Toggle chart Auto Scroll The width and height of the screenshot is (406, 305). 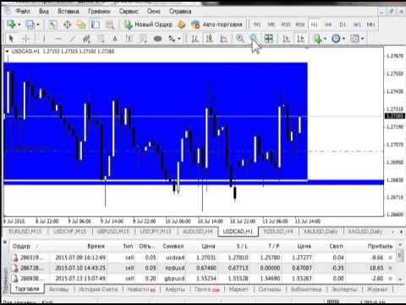(286, 38)
